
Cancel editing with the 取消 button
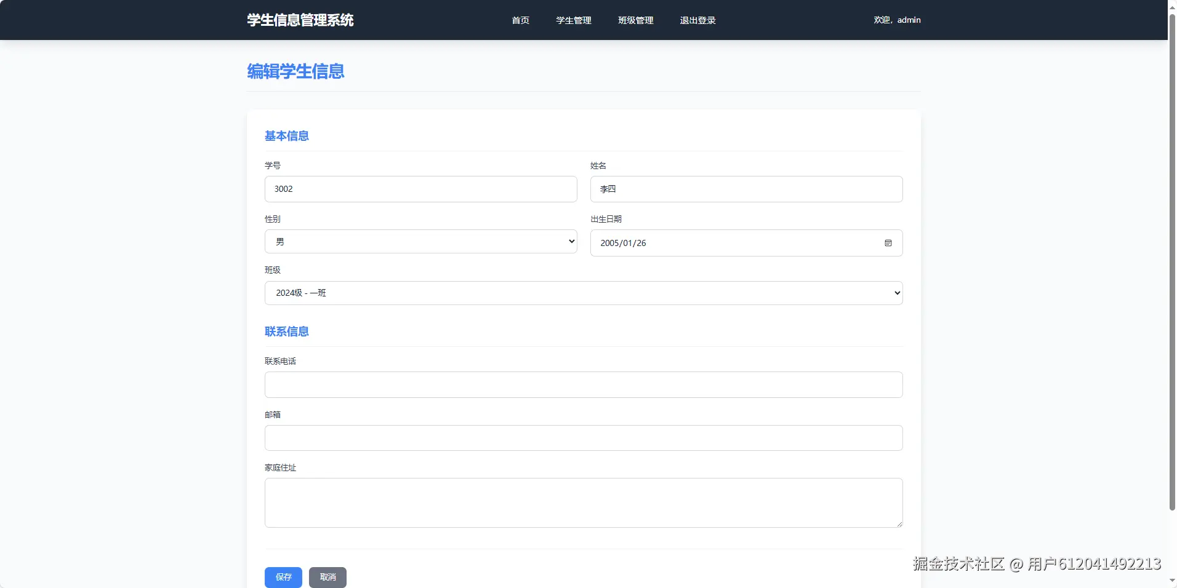pos(327,577)
